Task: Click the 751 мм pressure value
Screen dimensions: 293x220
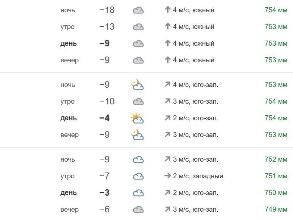Action: pyautogui.click(x=276, y=176)
